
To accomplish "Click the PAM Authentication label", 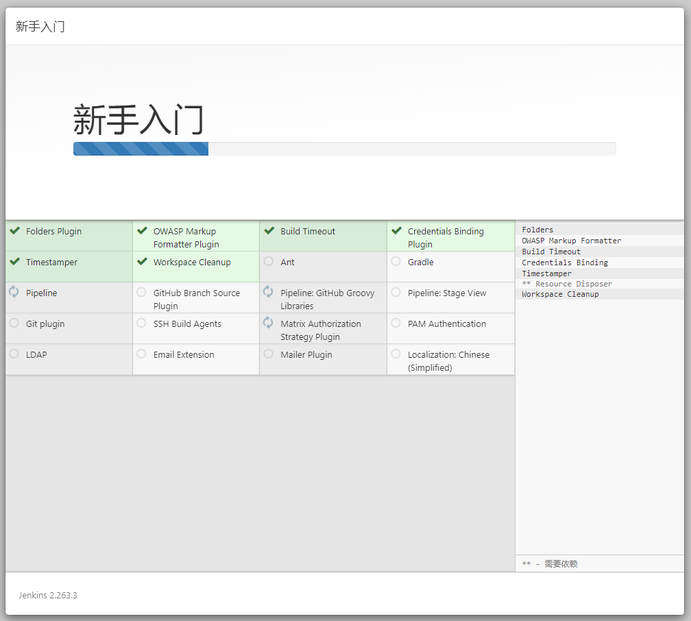I will pos(447,324).
